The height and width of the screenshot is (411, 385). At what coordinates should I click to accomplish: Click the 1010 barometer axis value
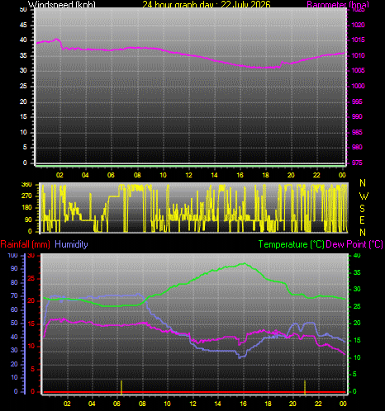coord(358,55)
